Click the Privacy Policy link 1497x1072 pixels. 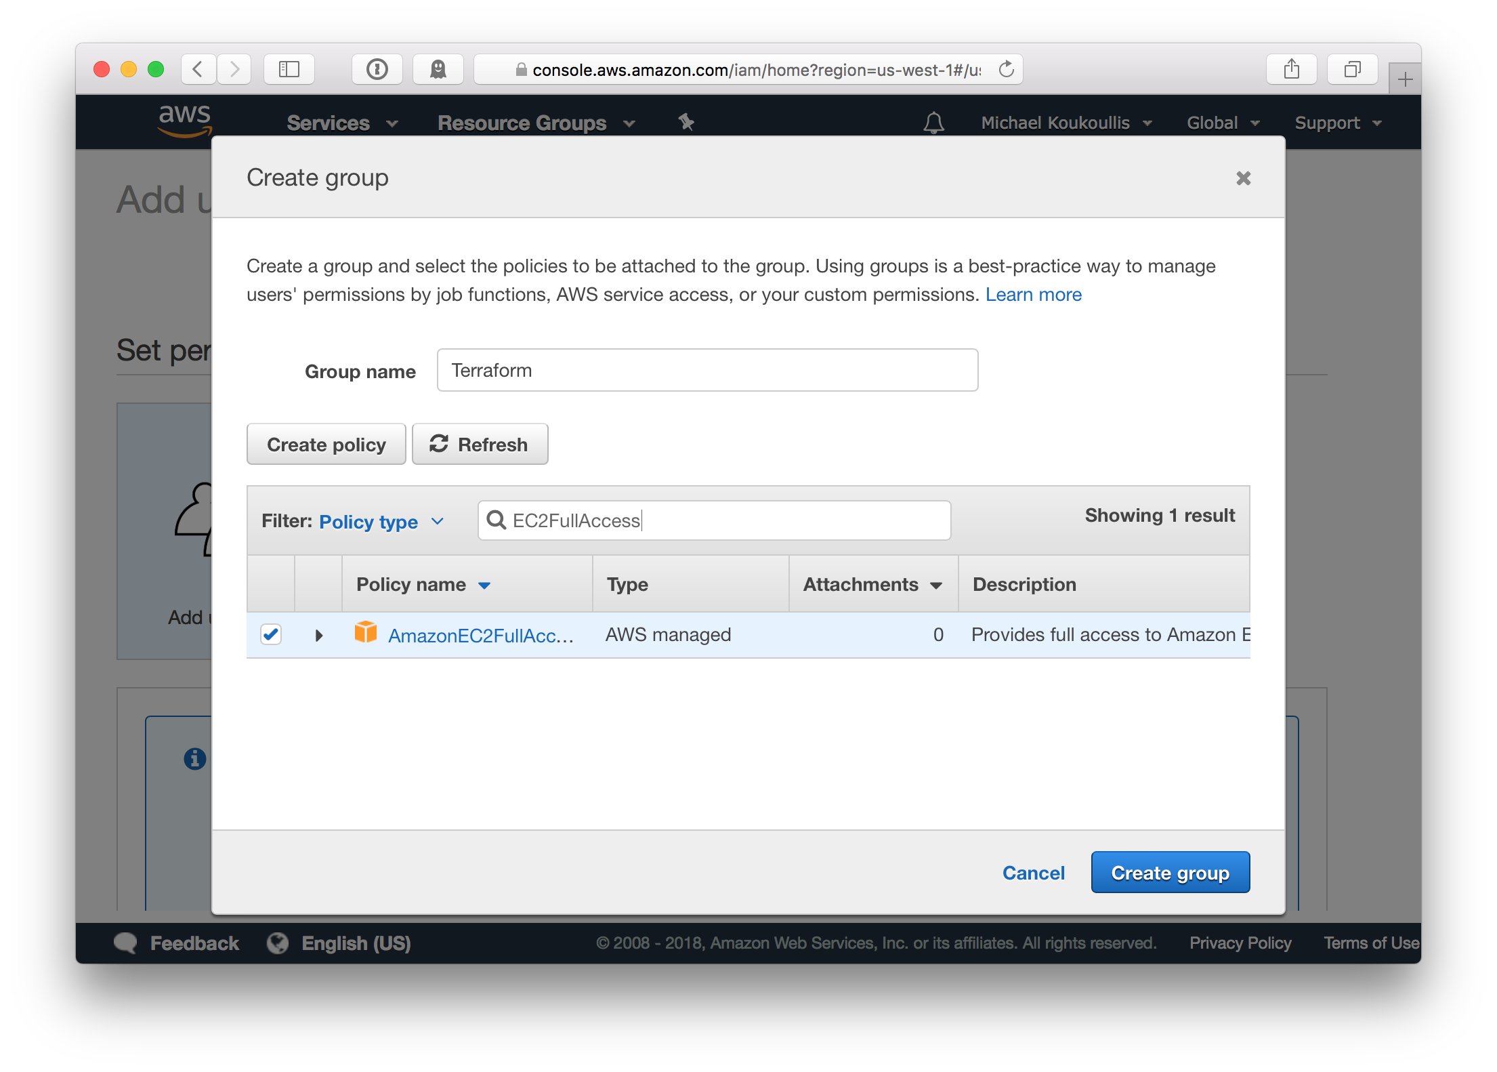tap(1240, 943)
